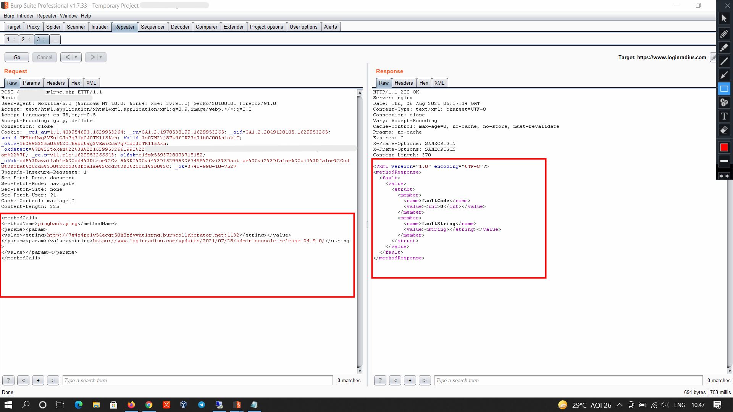Open the Intruder menu
Screen dimensions: 733x412
pos(25,16)
